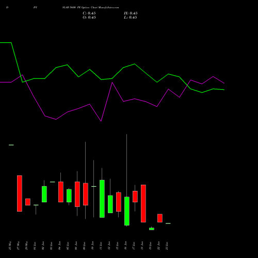Click the 27 May date label
This screenshot has width=258, height=258.
pyautogui.click(x=18, y=246)
